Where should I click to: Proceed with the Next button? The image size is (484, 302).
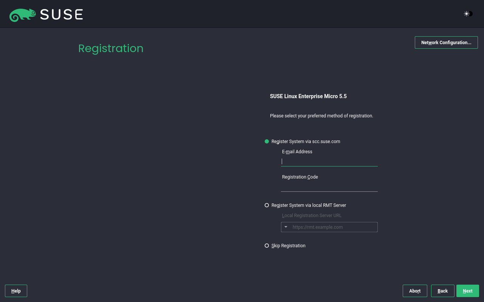(x=467, y=291)
